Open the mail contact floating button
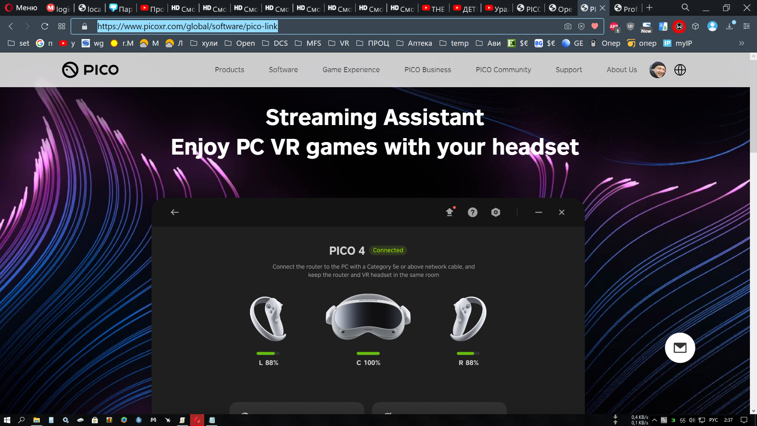 (680, 348)
